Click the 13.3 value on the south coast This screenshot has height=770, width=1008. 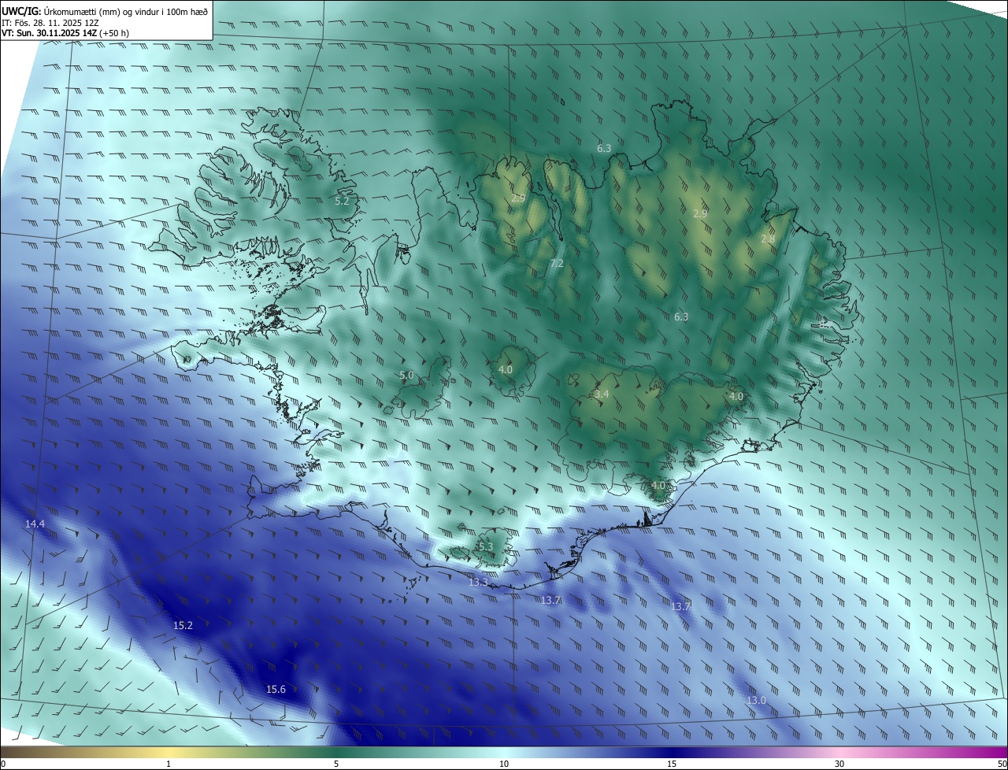pyautogui.click(x=478, y=582)
